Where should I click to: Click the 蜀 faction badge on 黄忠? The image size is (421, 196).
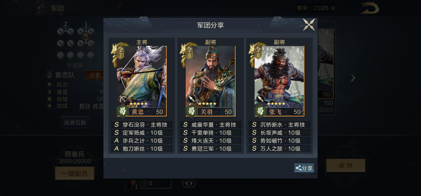click(123, 111)
